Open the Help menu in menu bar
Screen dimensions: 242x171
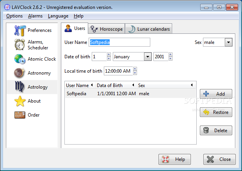[x=78, y=16]
